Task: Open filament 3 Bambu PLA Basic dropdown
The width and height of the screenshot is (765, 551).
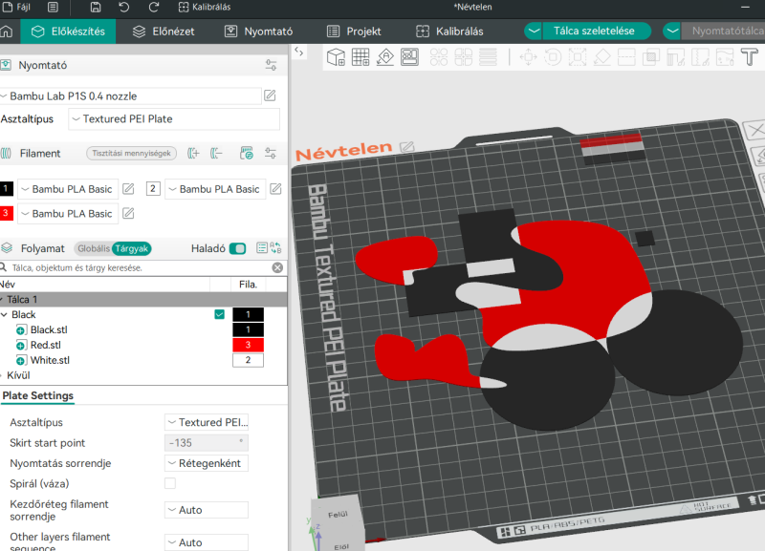Action: tap(68, 213)
